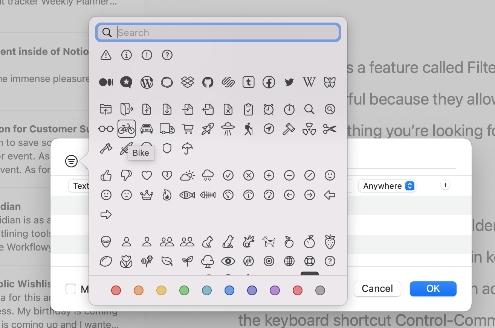
Task: Choose the gray color swatch
Action: 320,290
